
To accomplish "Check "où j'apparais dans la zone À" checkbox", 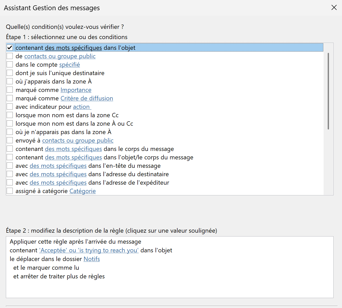I will click(x=10, y=81).
